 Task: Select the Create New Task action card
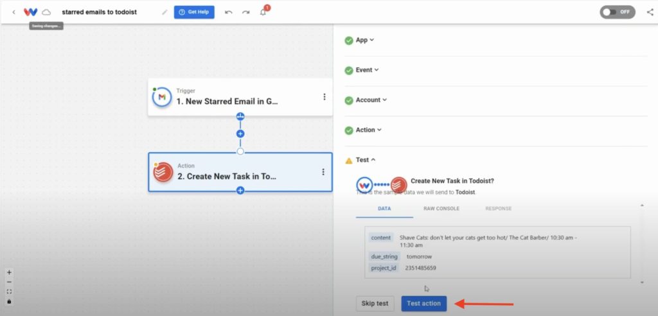(x=240, y=172)
